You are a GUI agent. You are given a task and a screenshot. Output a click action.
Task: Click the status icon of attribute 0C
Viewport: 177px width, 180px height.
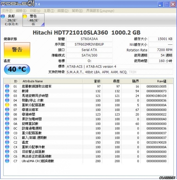[7, 128]
